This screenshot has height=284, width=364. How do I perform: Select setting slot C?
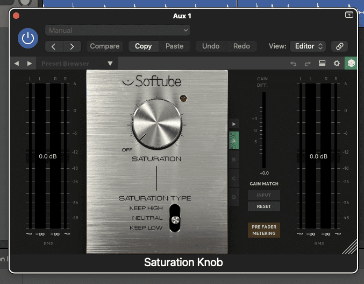pos(234,178)
